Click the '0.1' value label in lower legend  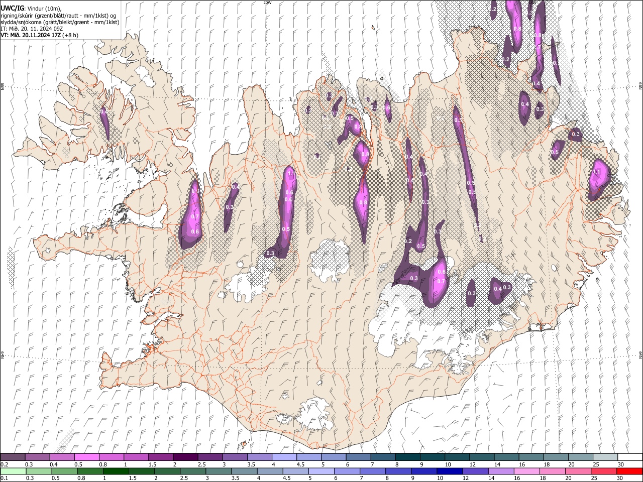4,479
